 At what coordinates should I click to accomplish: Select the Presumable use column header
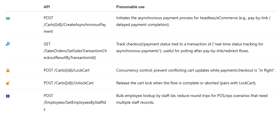click(x=130, y=7)
